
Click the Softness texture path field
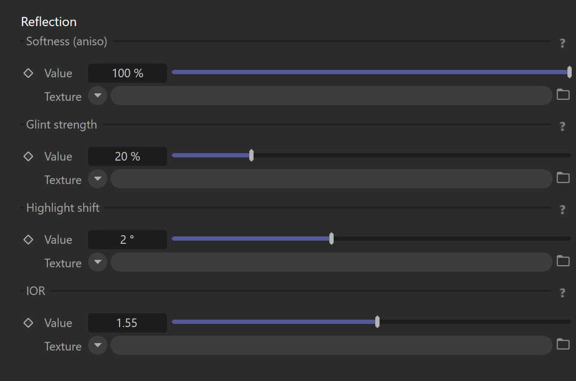click(x=332, y=96)
